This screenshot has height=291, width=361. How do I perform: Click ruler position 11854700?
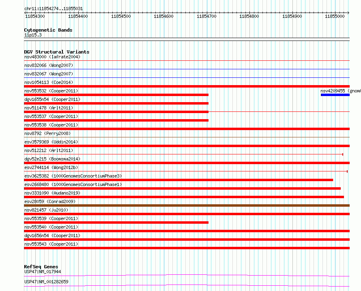(206, 16)
